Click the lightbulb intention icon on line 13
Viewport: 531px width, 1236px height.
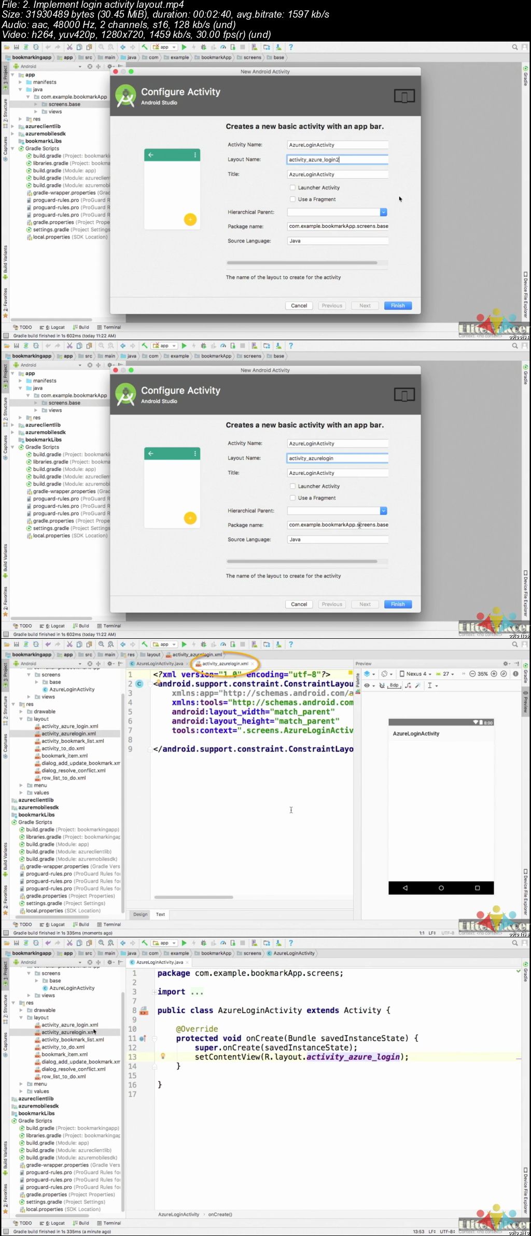coord(163,1056)
